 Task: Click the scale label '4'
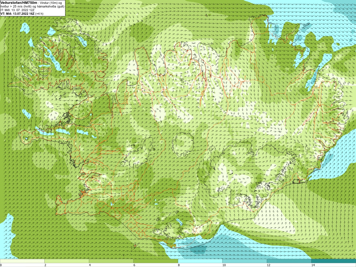coord(90,265)
